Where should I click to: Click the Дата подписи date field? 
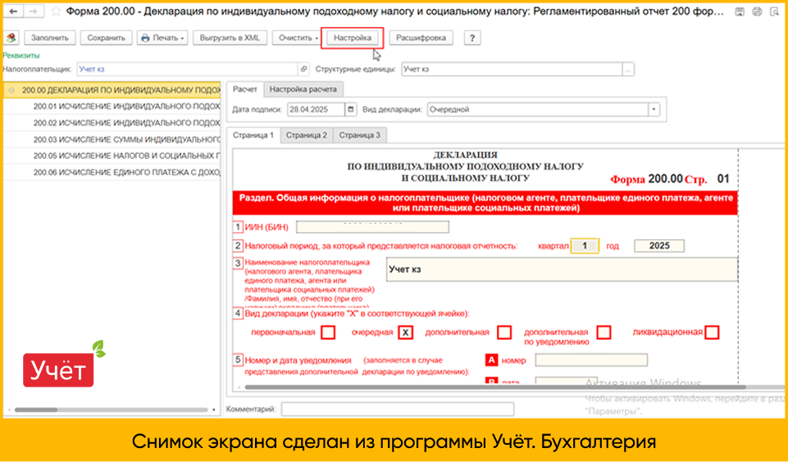point(317,110)
